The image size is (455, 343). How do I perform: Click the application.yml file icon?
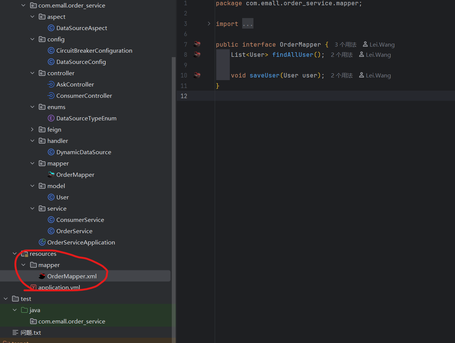coord(33,288)
